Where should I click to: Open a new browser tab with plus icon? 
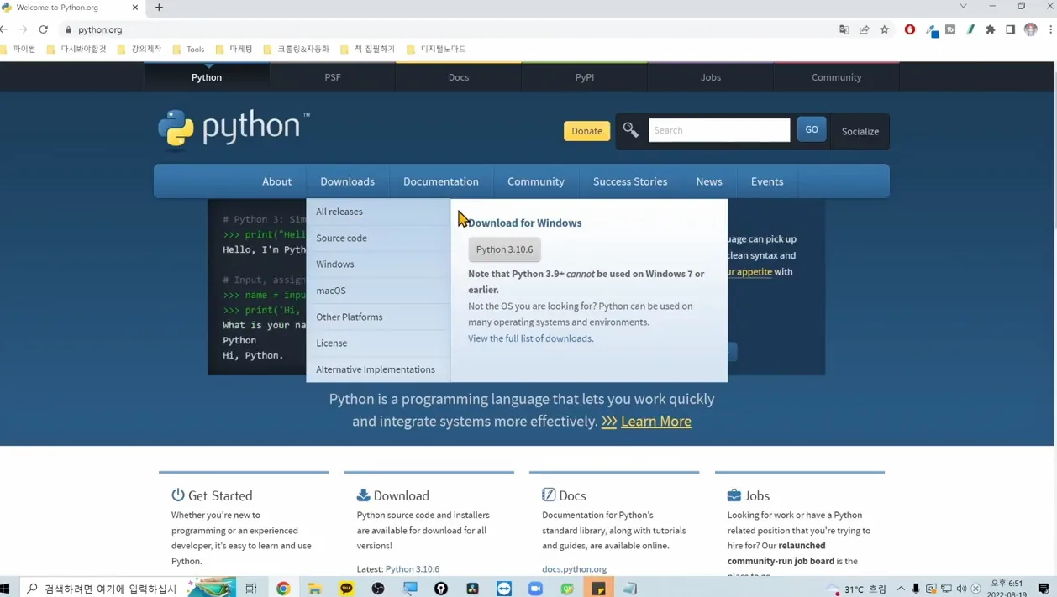tap(159, 8)
